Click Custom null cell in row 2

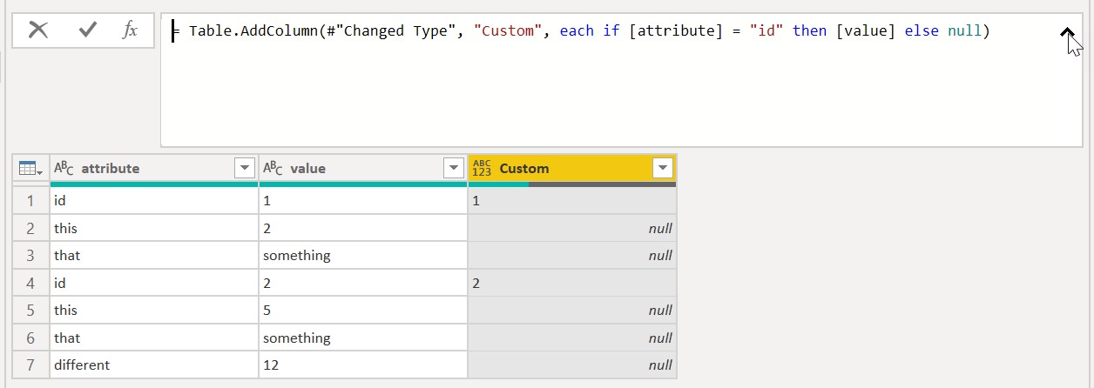point(572,229)
